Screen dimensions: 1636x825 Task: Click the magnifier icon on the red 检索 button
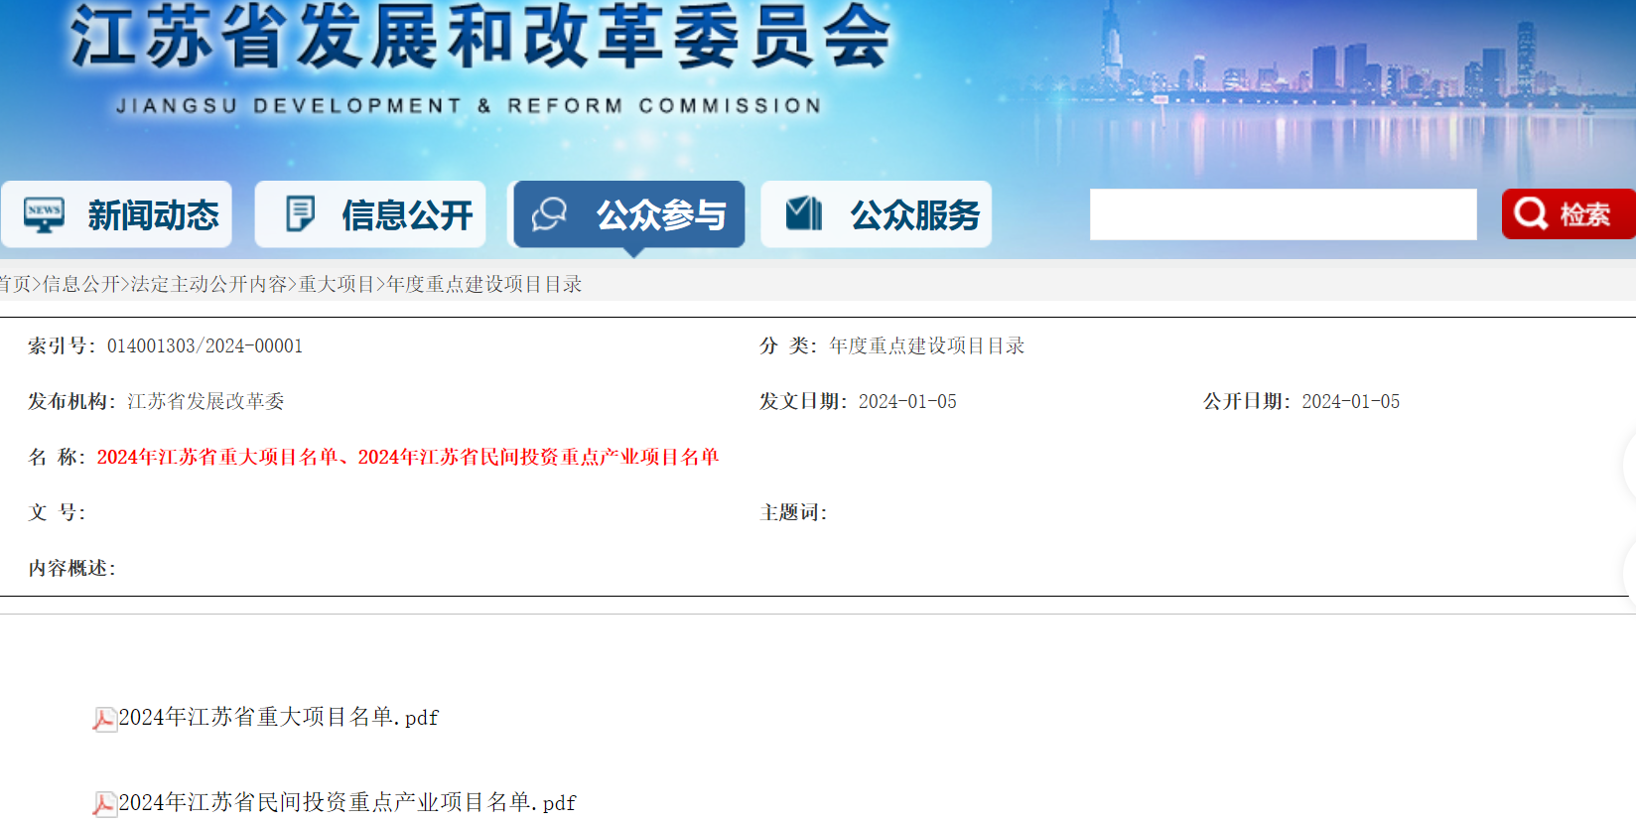coord(1531,213)
